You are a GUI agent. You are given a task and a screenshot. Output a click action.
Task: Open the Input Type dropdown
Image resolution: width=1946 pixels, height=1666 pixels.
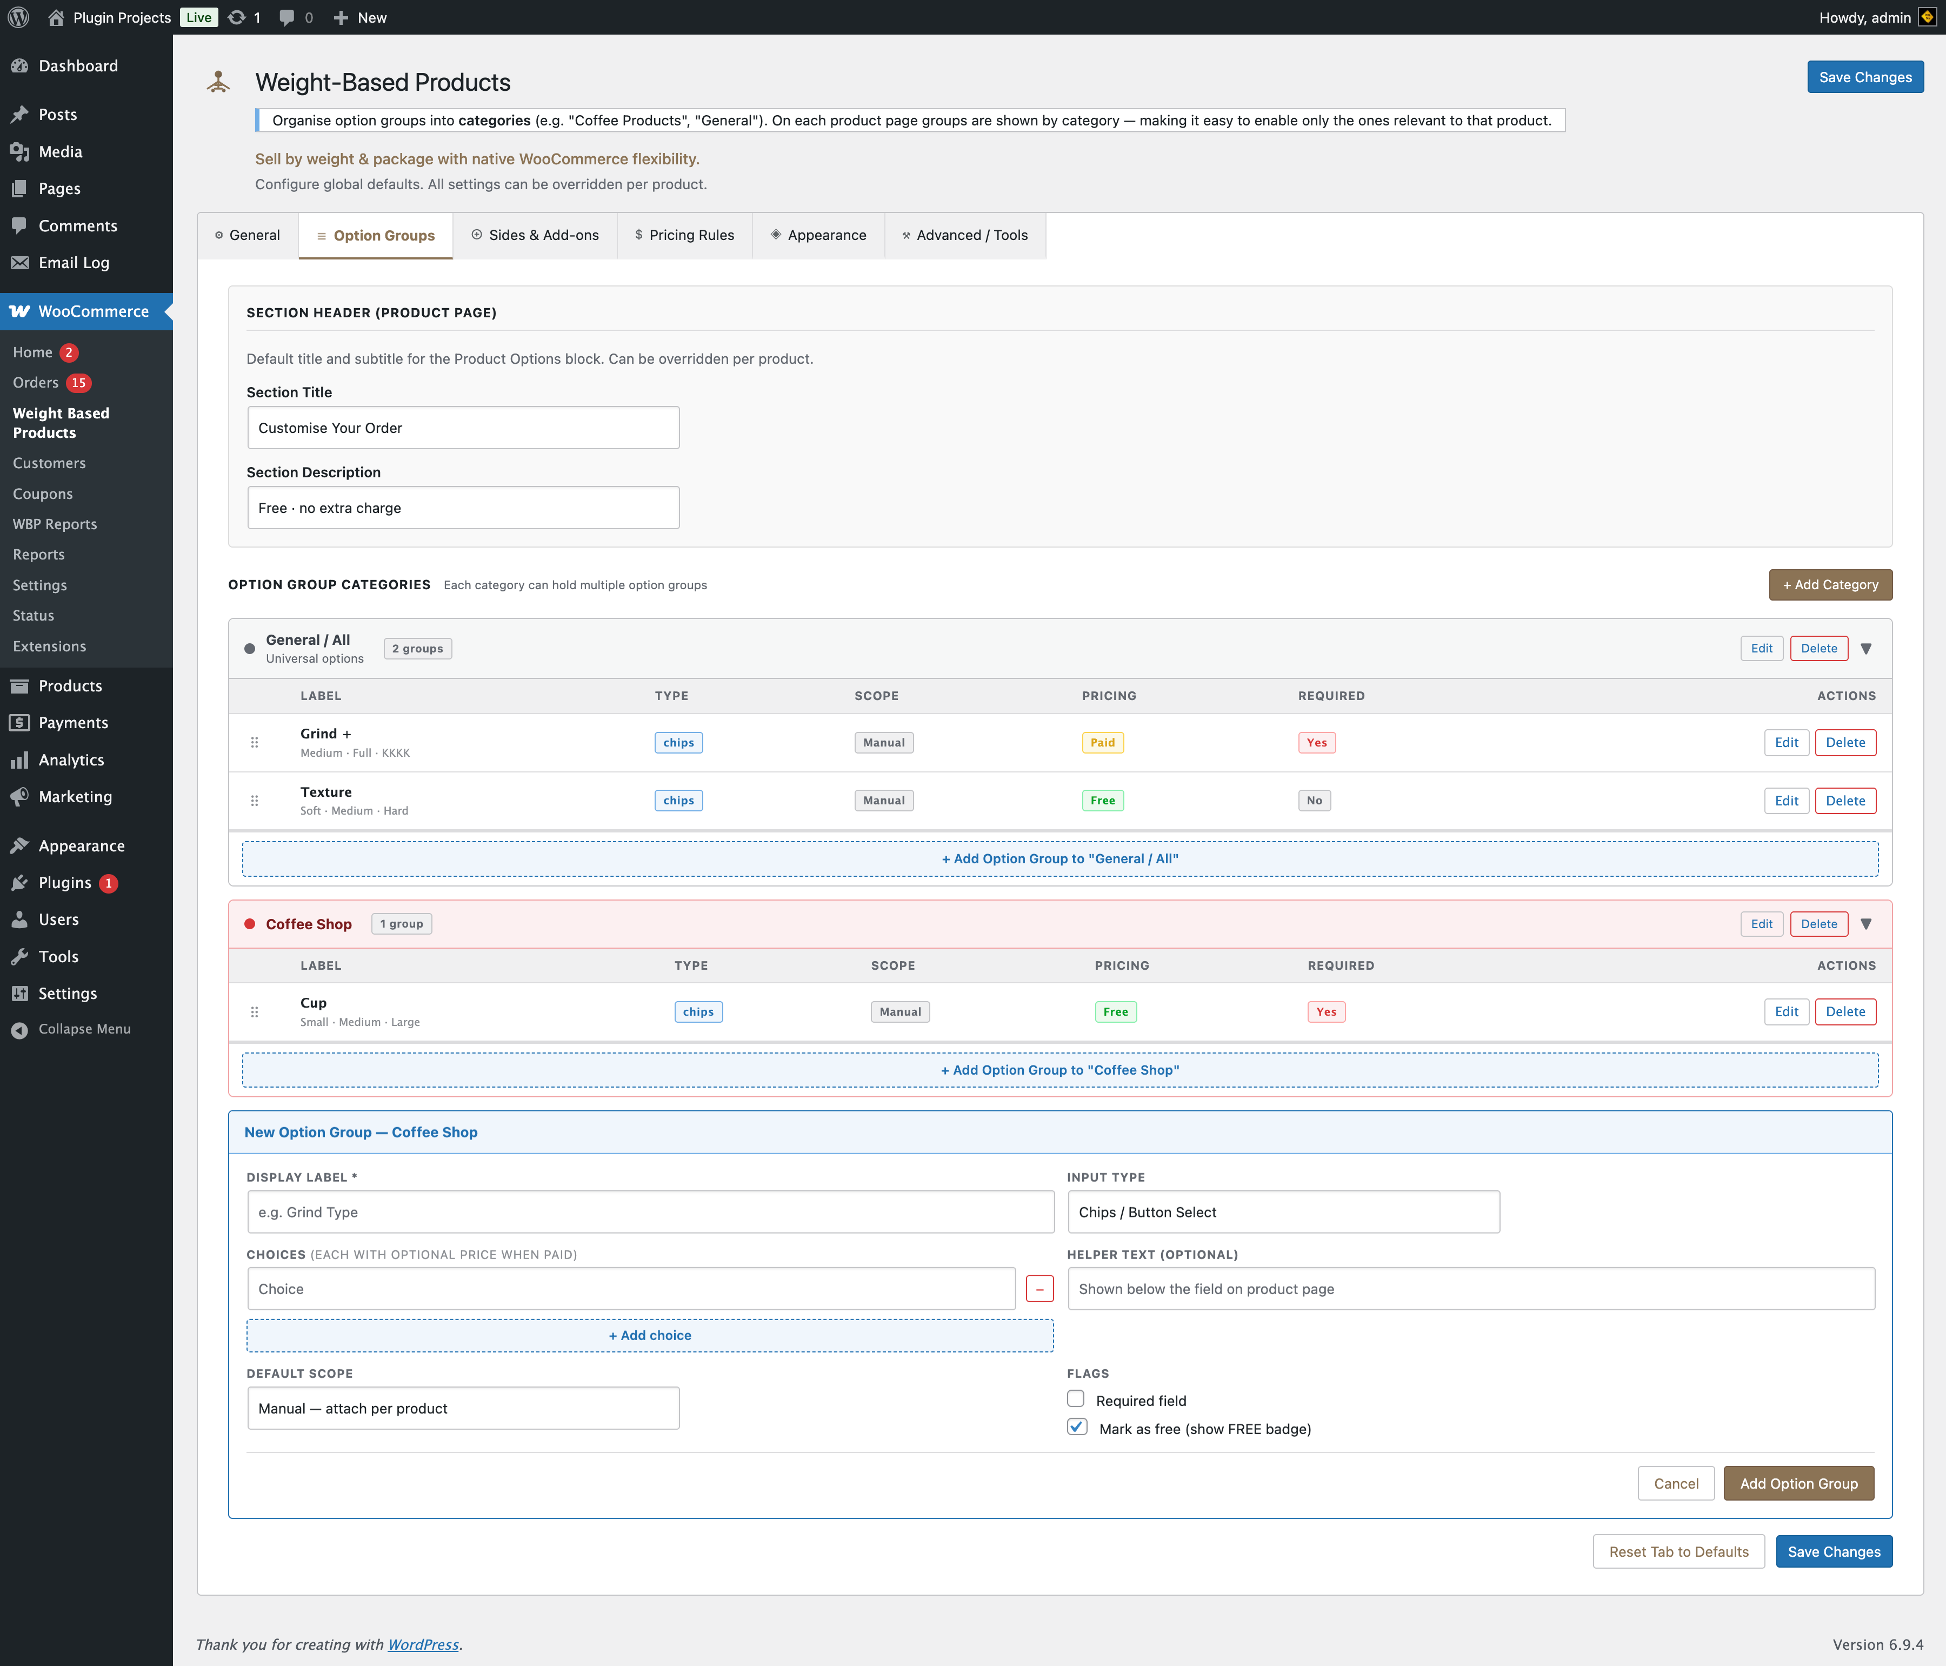tap(1282, 1211)
